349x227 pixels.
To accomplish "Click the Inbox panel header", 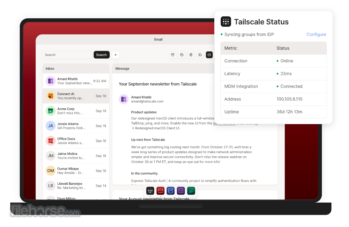I will (x=76, y=68).
